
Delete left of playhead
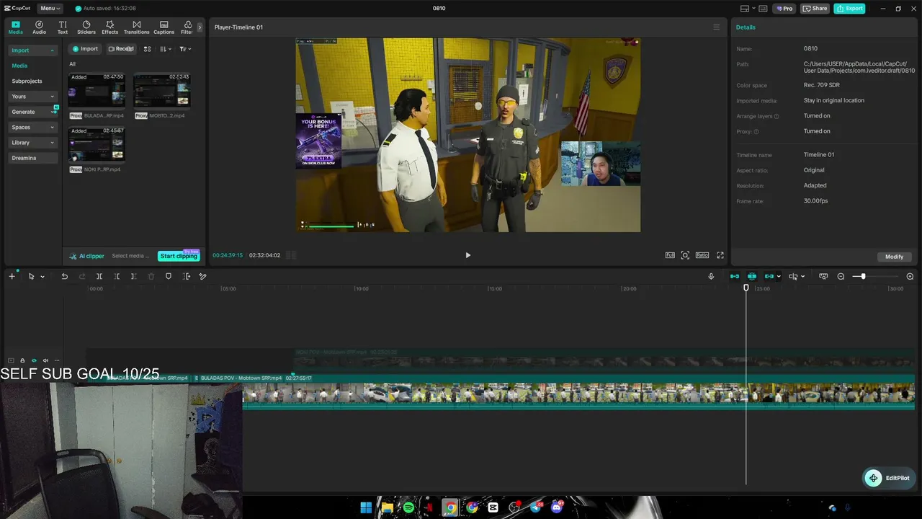[117, 276]
